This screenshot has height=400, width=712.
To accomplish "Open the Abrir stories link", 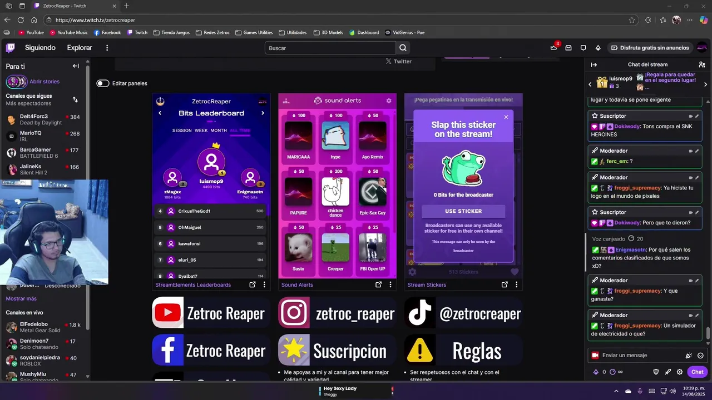I will (x=44, y=82).
